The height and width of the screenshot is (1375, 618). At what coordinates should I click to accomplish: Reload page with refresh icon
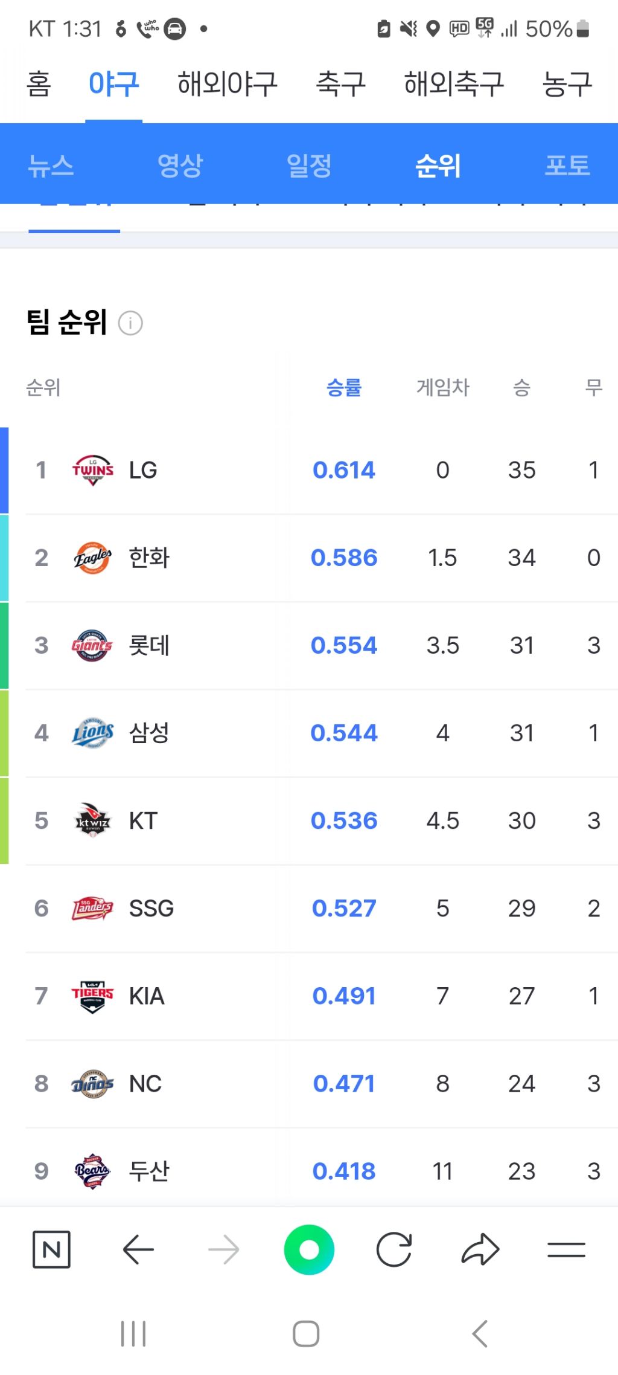pos(394,1249)
